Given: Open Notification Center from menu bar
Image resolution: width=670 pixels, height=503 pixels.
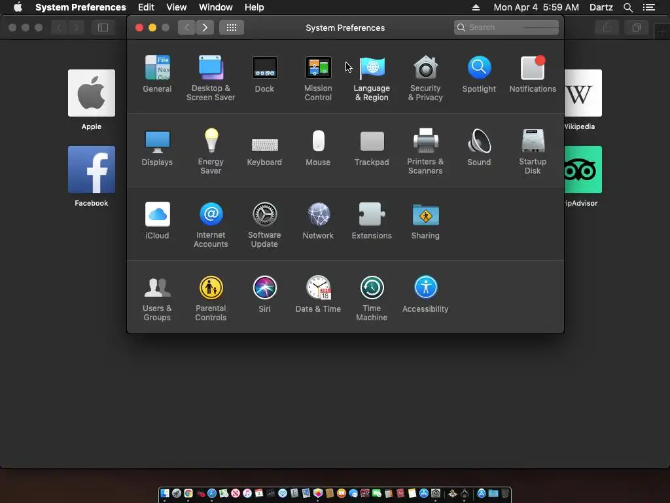Looking at the screenshot, I should coord(649,7).
